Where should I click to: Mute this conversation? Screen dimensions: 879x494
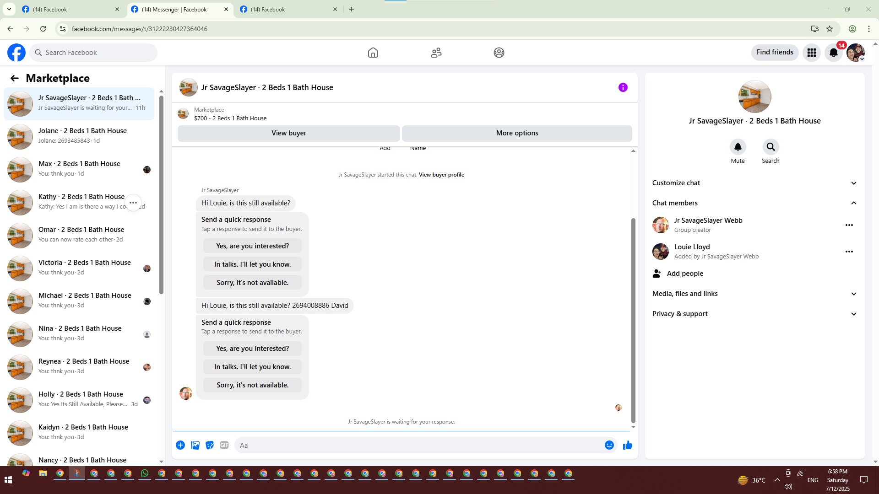coord(738,147)
